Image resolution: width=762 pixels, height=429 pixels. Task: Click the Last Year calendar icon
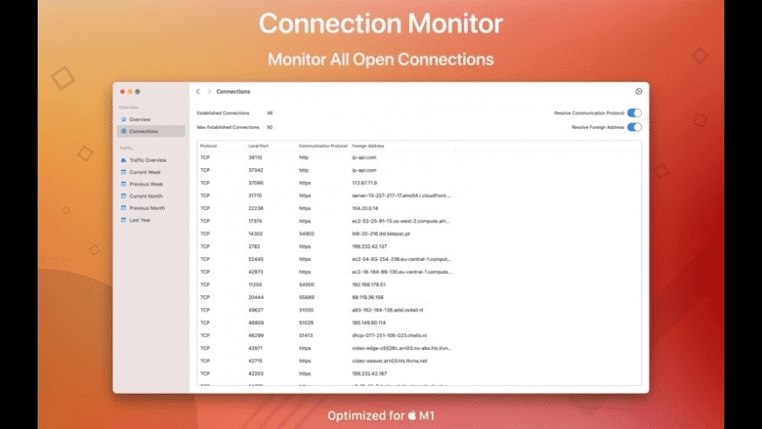click(x=123, y=221)
